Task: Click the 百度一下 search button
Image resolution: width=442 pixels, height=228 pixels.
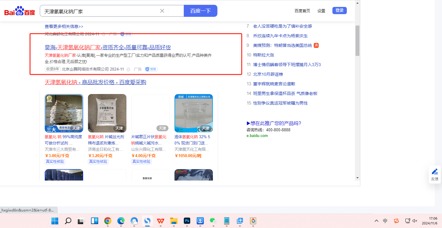Action: click(x=200, y=11)
